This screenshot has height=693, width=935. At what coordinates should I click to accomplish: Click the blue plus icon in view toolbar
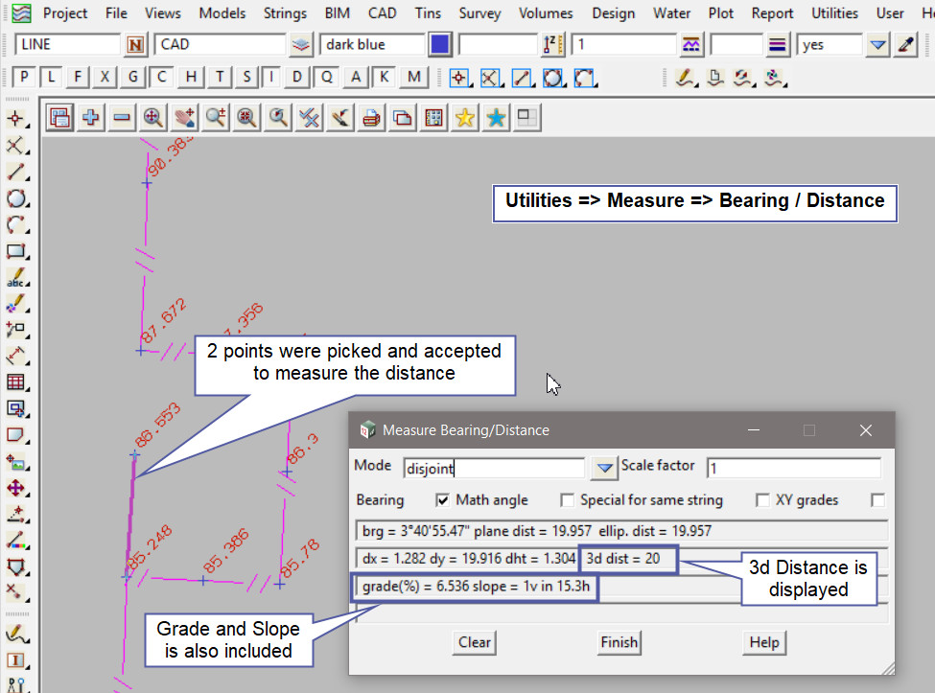pyautogui.click(x=91, y=117)
